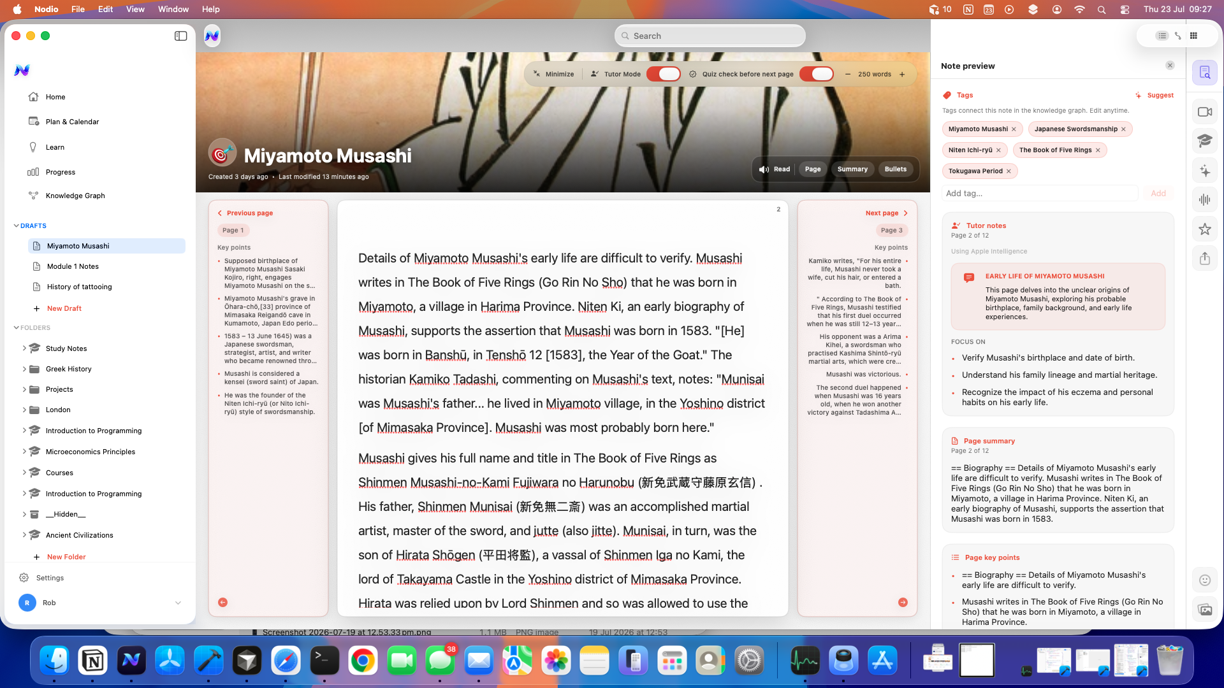Click the red left arrow at Page 1 bottom
Image resolution: width=1224 pixels, height=688 pixels.
222,602
